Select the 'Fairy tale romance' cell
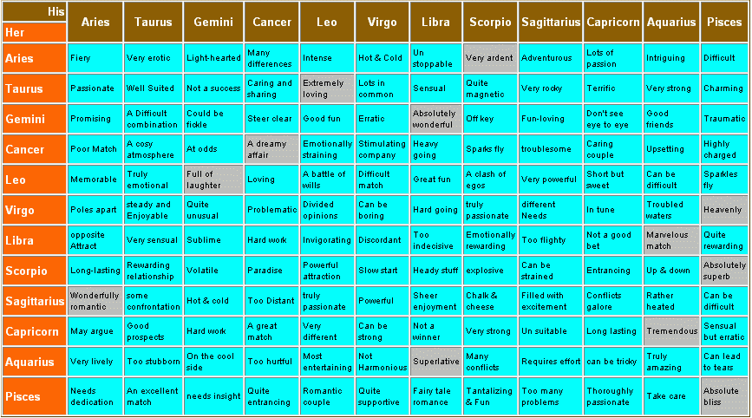Image resolution: width=752 pixels, height=418 pixels. point(436,396)
